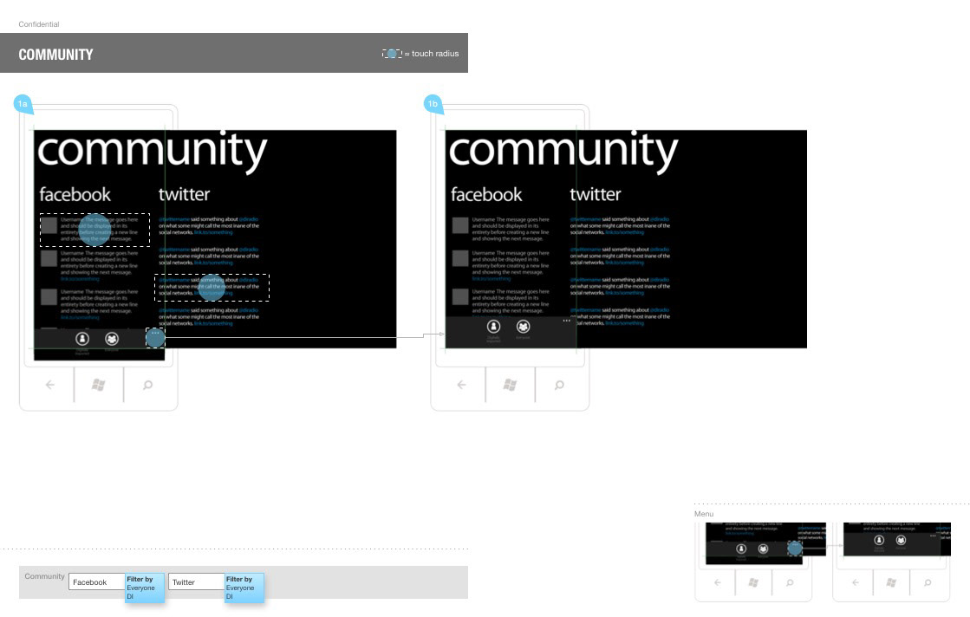The height and width of the screenshot is (617, 970).
Task: Click the Community label in the bottom bar
Action: (x=44, y=576)
